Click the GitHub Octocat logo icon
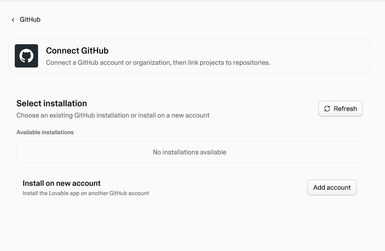This screenshot has height=251, width=385. pyautogui.click(x=26, y=56)
